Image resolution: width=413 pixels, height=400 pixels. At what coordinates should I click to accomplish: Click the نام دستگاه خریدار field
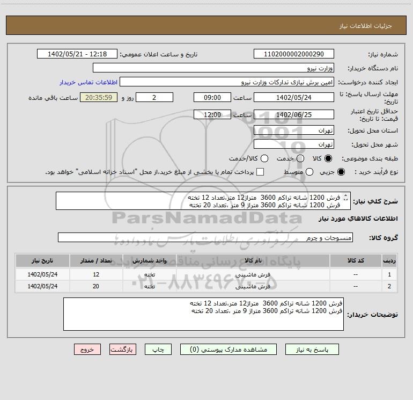(x=213, y=68)
